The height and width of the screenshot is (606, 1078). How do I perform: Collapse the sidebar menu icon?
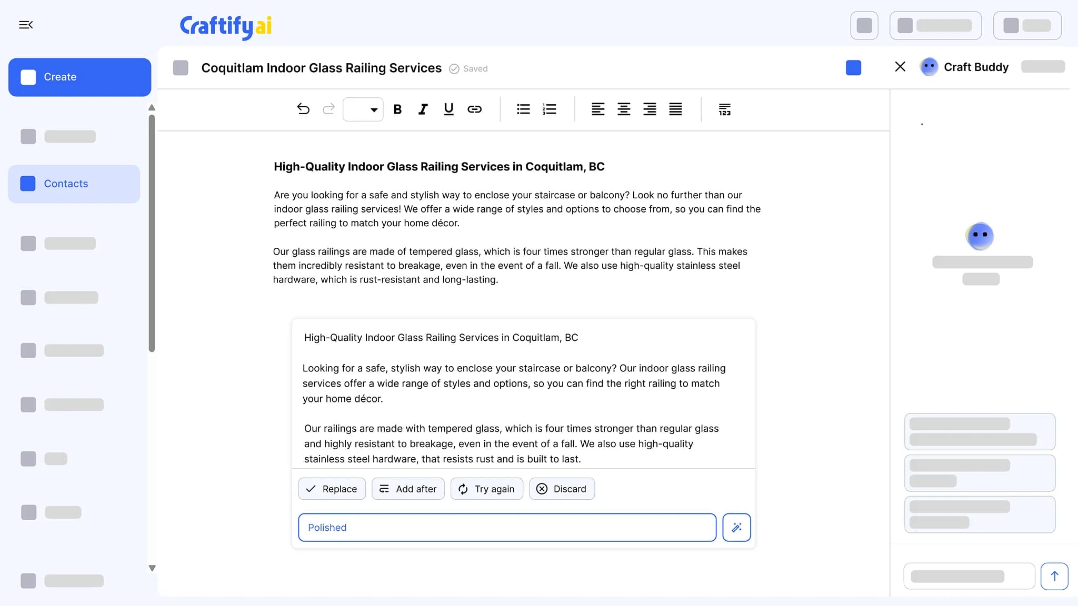[x=26, y=25]
